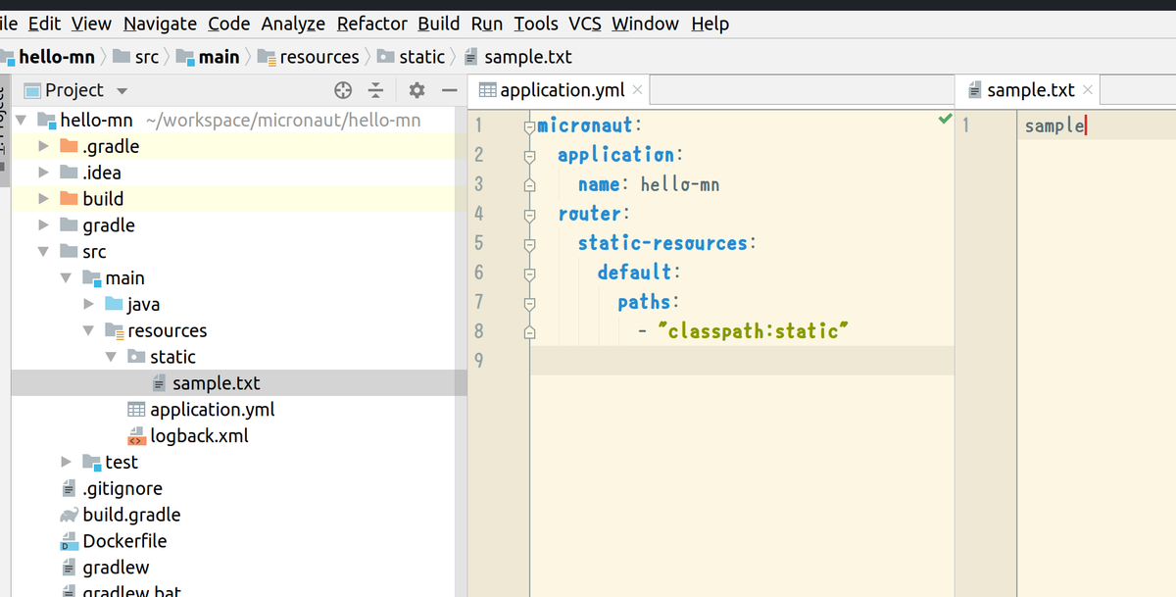Open the Edit menu
The width and height of the screenshot is (1176, 597).
click(x=44, y=24)
